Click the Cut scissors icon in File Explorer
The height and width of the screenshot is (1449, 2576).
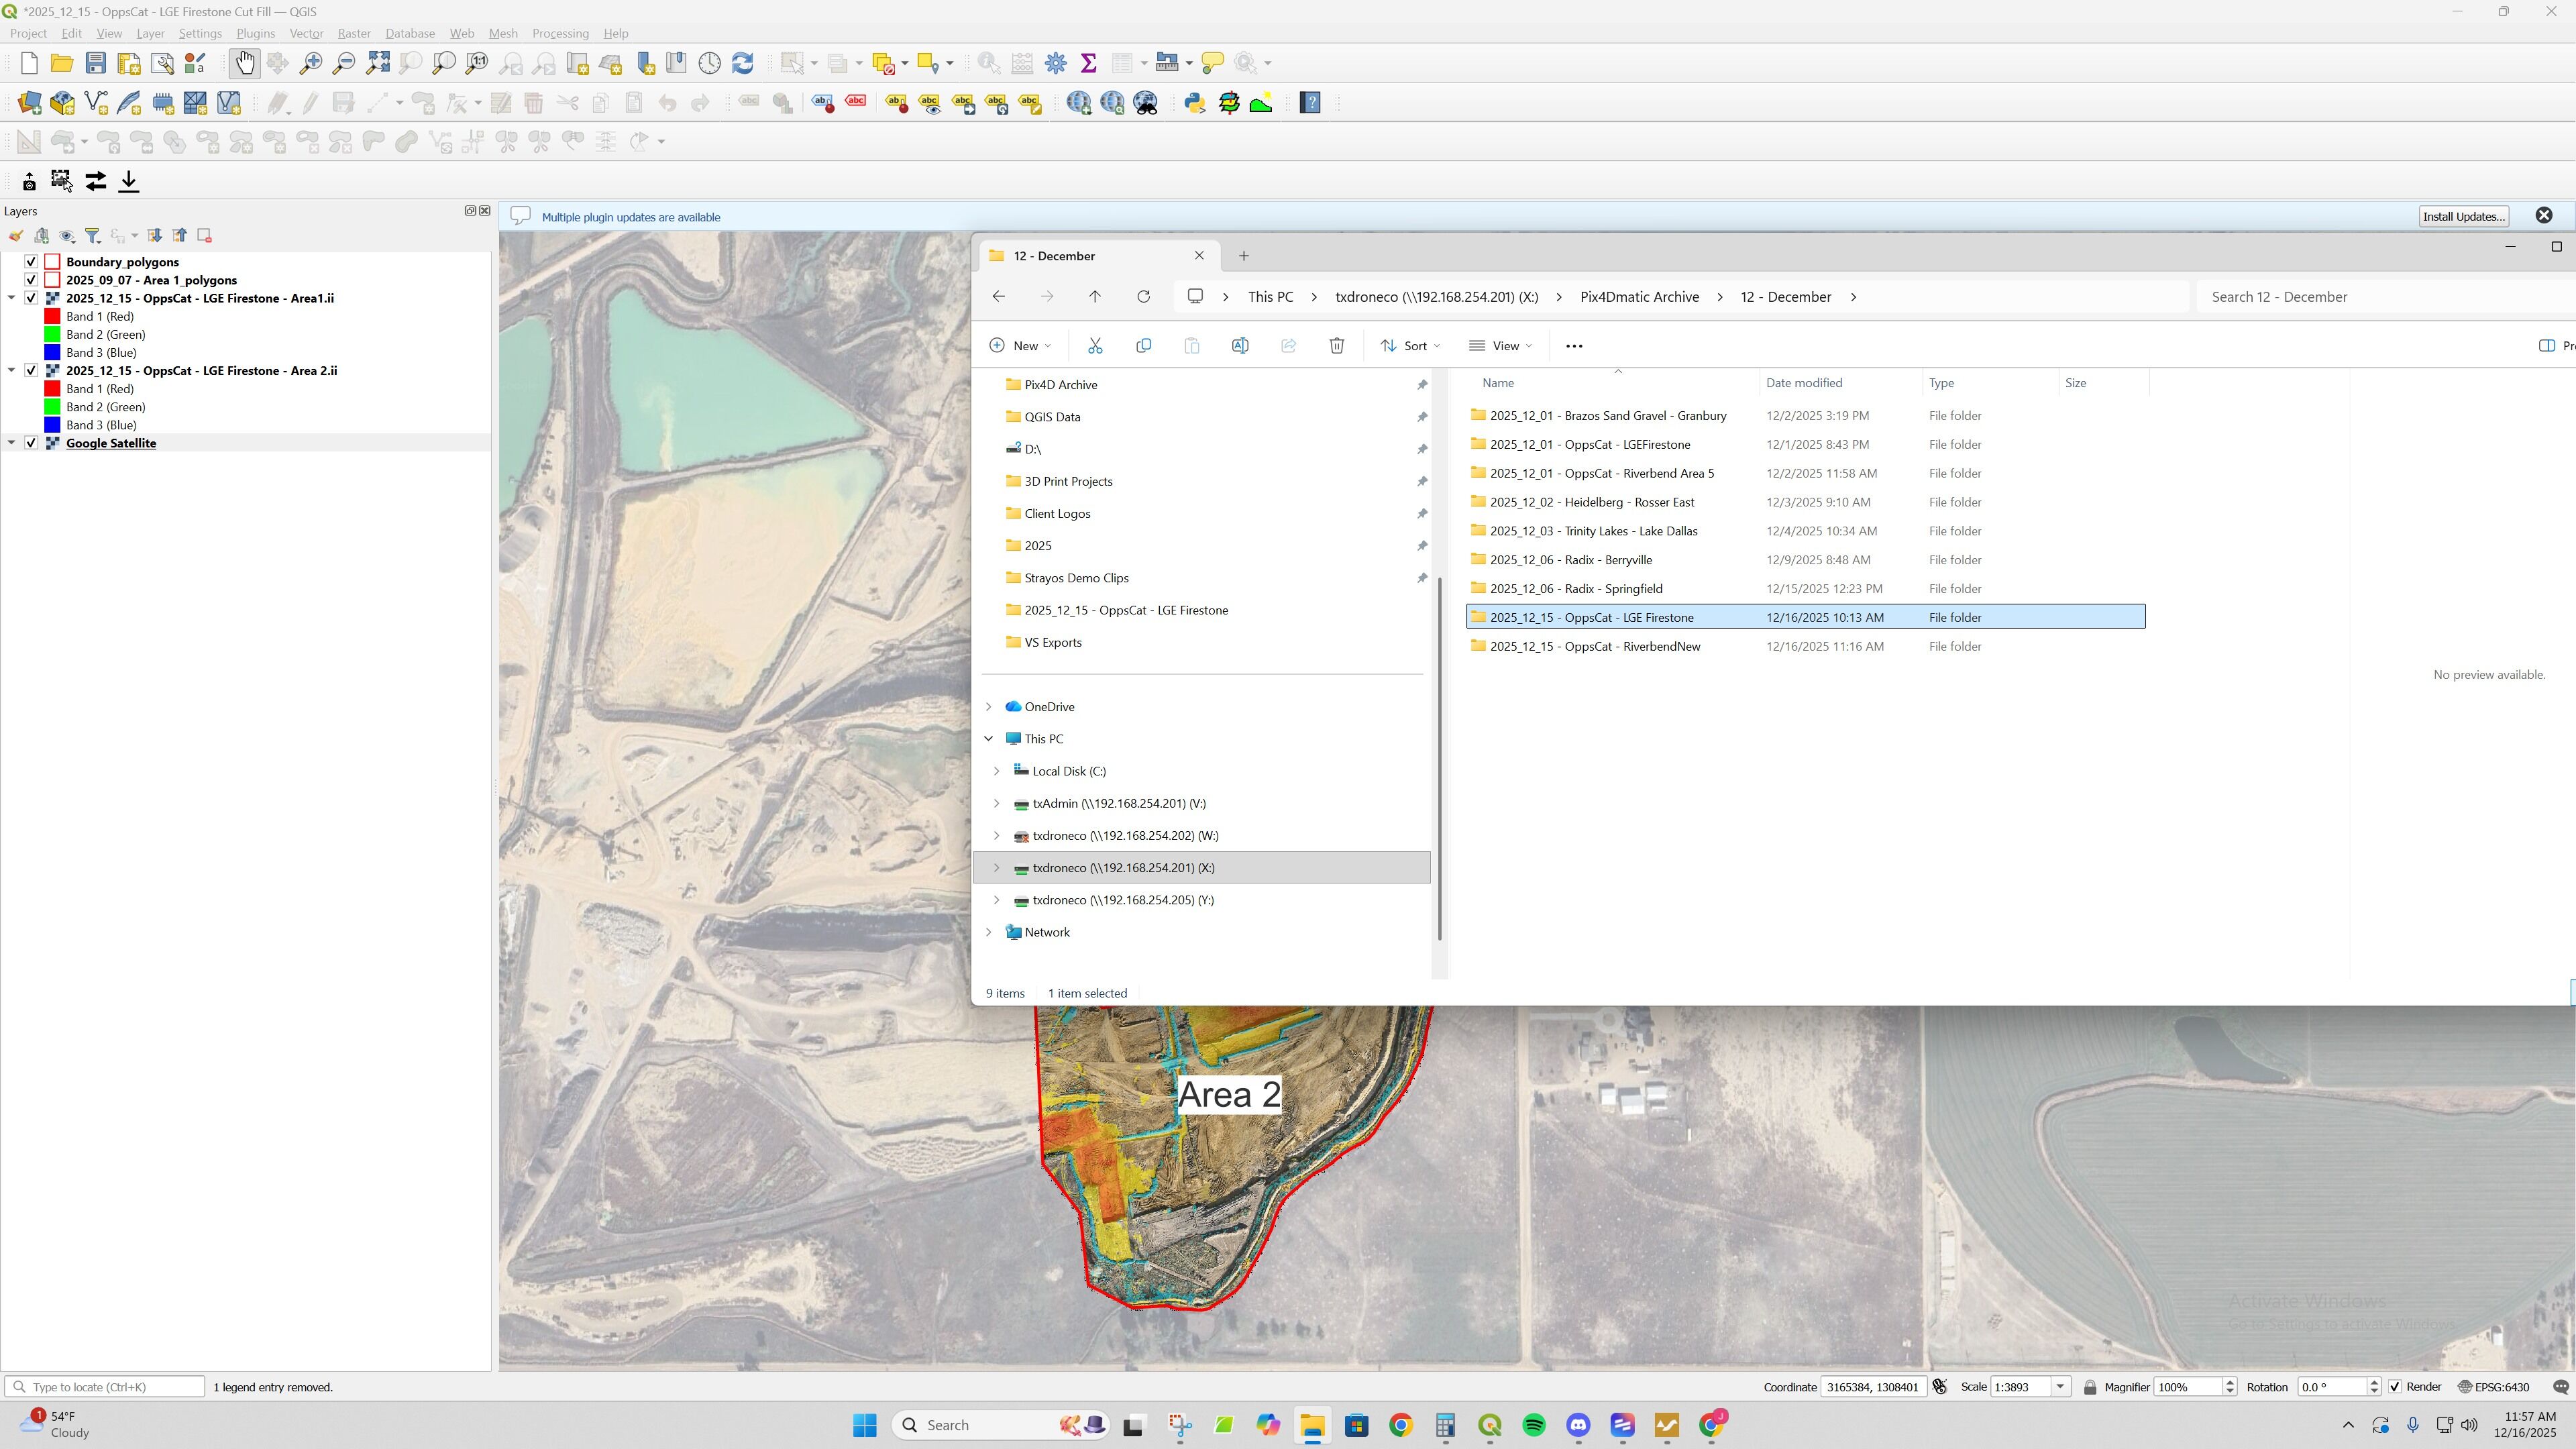(1095, 346)
